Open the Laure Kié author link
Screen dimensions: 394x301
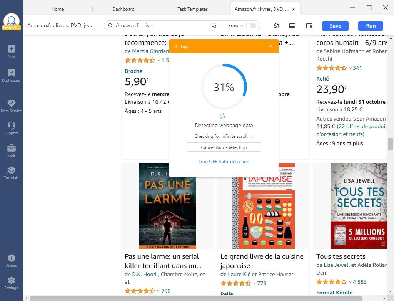pyautogui.click(x=239, y=274)
